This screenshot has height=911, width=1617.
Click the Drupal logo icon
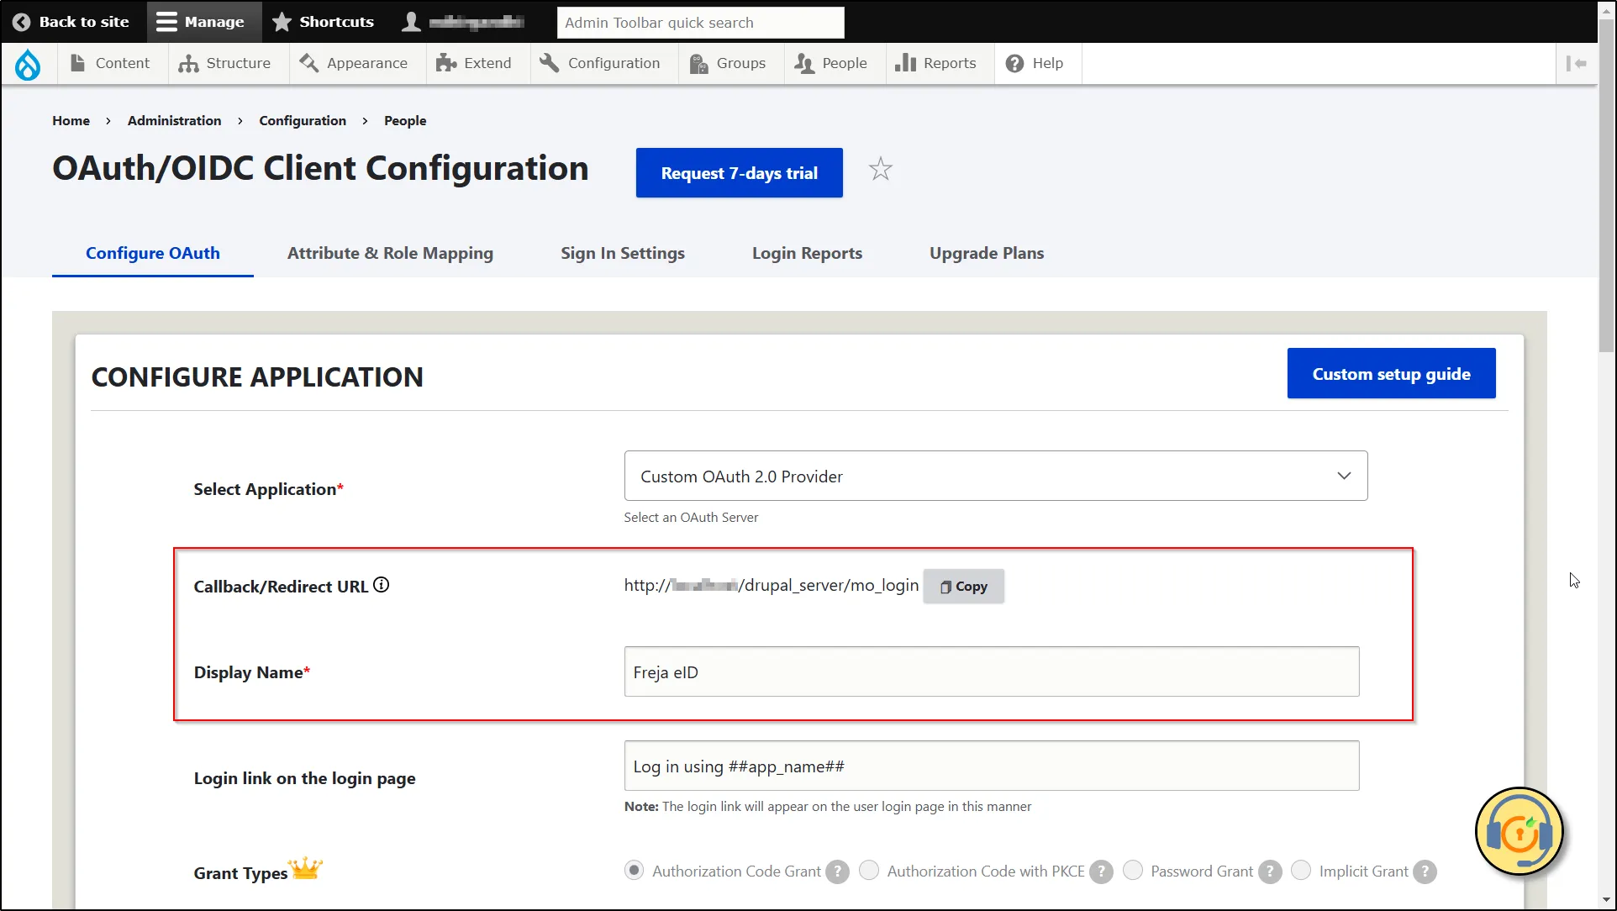point(28,63)
